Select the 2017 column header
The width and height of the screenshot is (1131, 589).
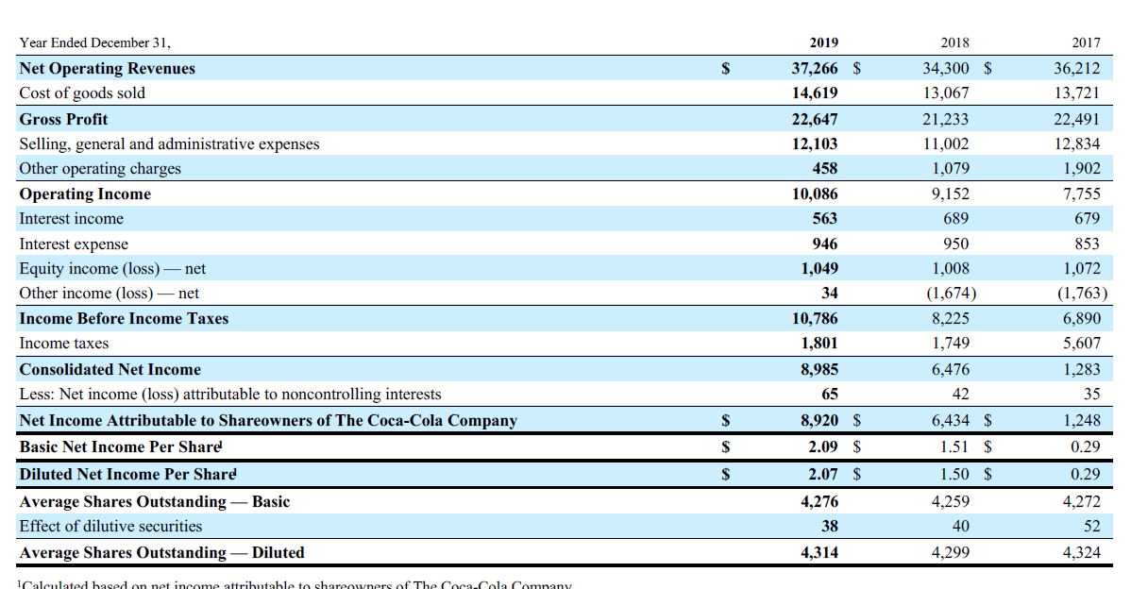[1087, 42]
